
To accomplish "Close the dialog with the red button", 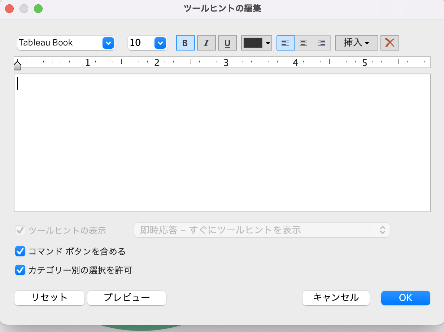I will coord(9,9).
